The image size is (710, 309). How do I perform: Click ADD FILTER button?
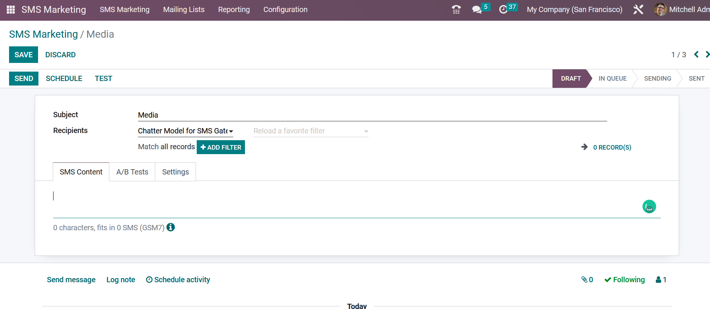coord(221,147)
